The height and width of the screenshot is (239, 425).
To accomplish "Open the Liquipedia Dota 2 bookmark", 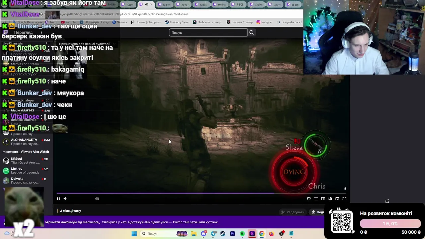I will tap(290, 22).
